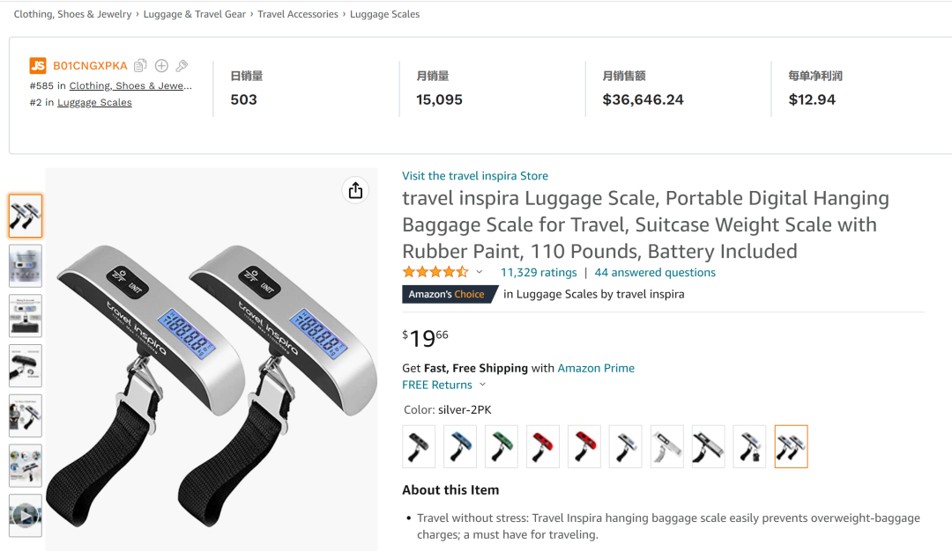This screenshot has width=952, height=551.
Task: Select the blue luggage scale color
Action: (x=460, y=446)
